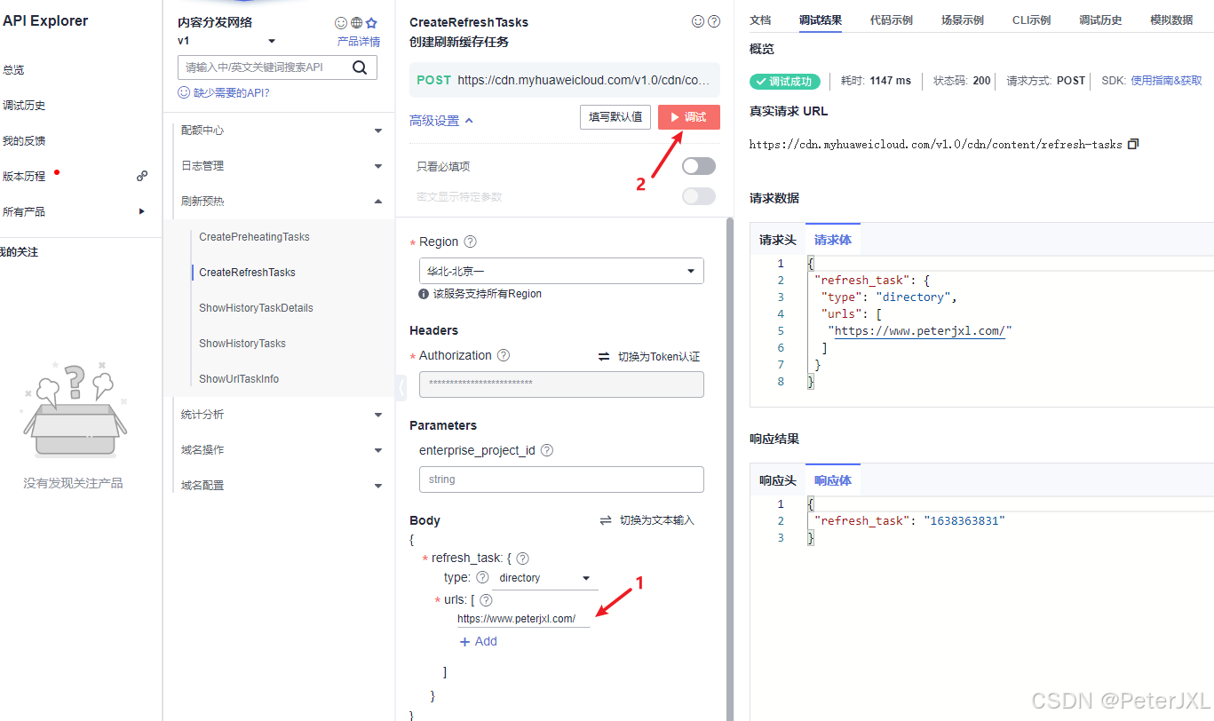Click the 填写默认值 button
The image size is (1214, 721).
click(615, 117)
